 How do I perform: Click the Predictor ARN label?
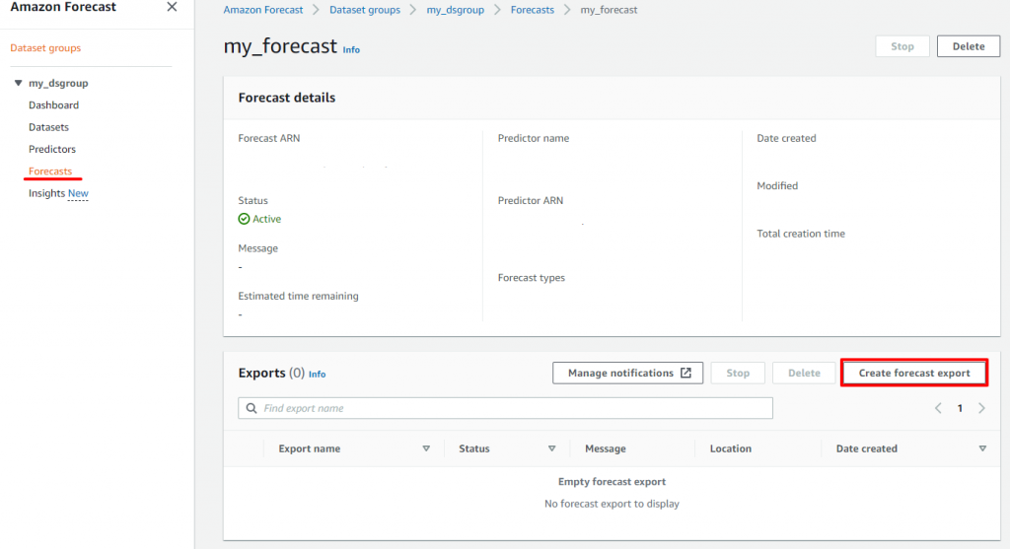[530, 201]
